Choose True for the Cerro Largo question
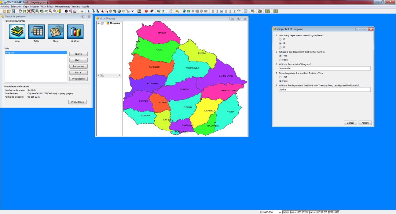 point(280,77)
